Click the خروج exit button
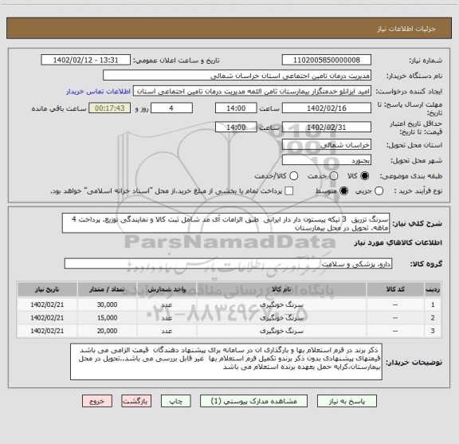The height and width of the screenshot is (444, 459). pyautogui.click(x=97, y=401)
